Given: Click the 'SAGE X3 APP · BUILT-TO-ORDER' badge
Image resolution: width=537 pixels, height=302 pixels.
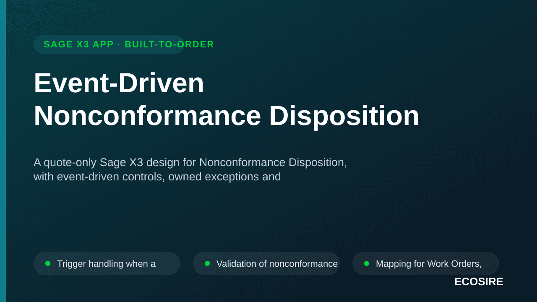Looking at the screenshot, I should click(x=109, y=44).
